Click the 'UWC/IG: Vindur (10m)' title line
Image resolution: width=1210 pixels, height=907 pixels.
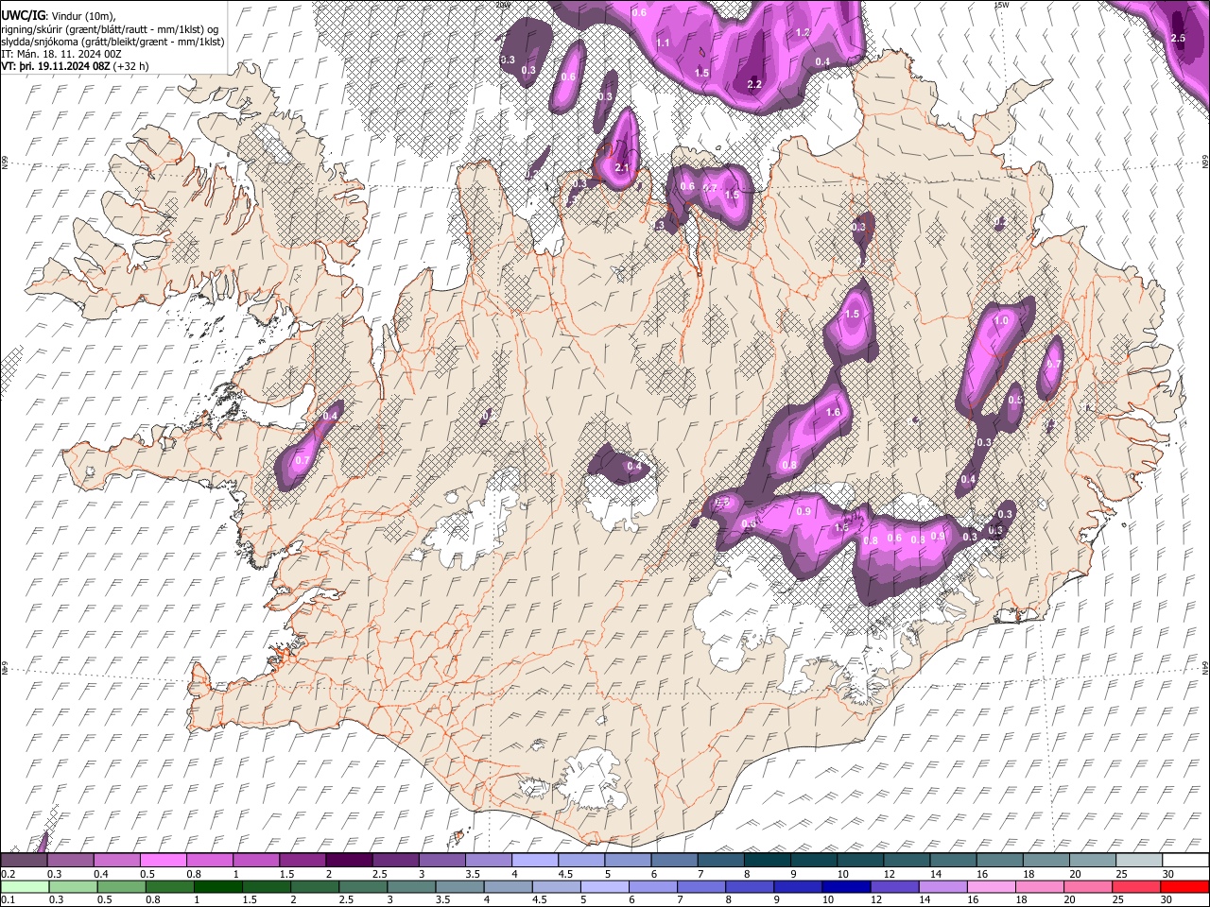(x=58, y=14)
